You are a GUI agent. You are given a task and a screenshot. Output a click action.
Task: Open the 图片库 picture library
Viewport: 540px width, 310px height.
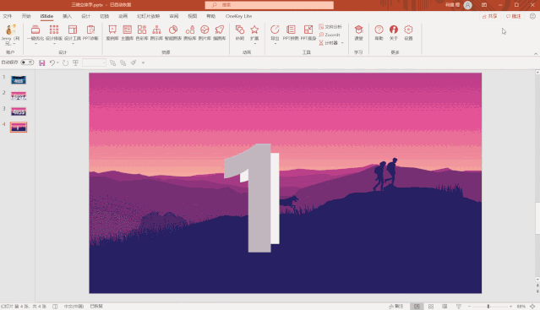205,33
